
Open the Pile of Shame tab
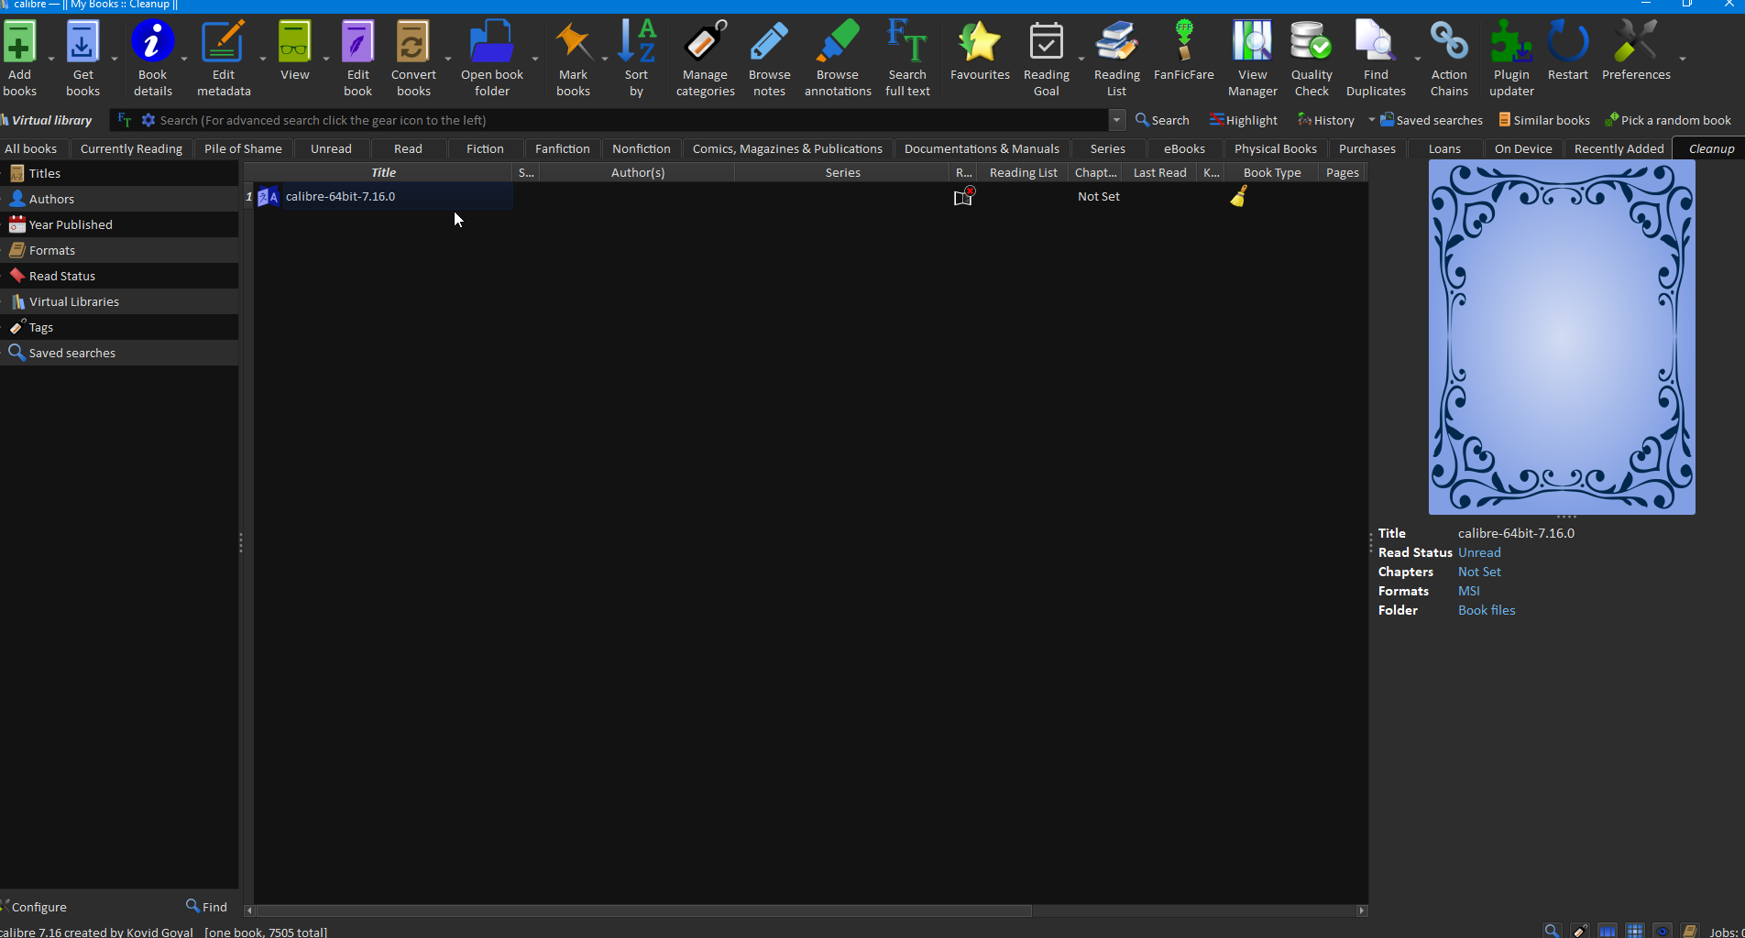(x=243, y=148)
